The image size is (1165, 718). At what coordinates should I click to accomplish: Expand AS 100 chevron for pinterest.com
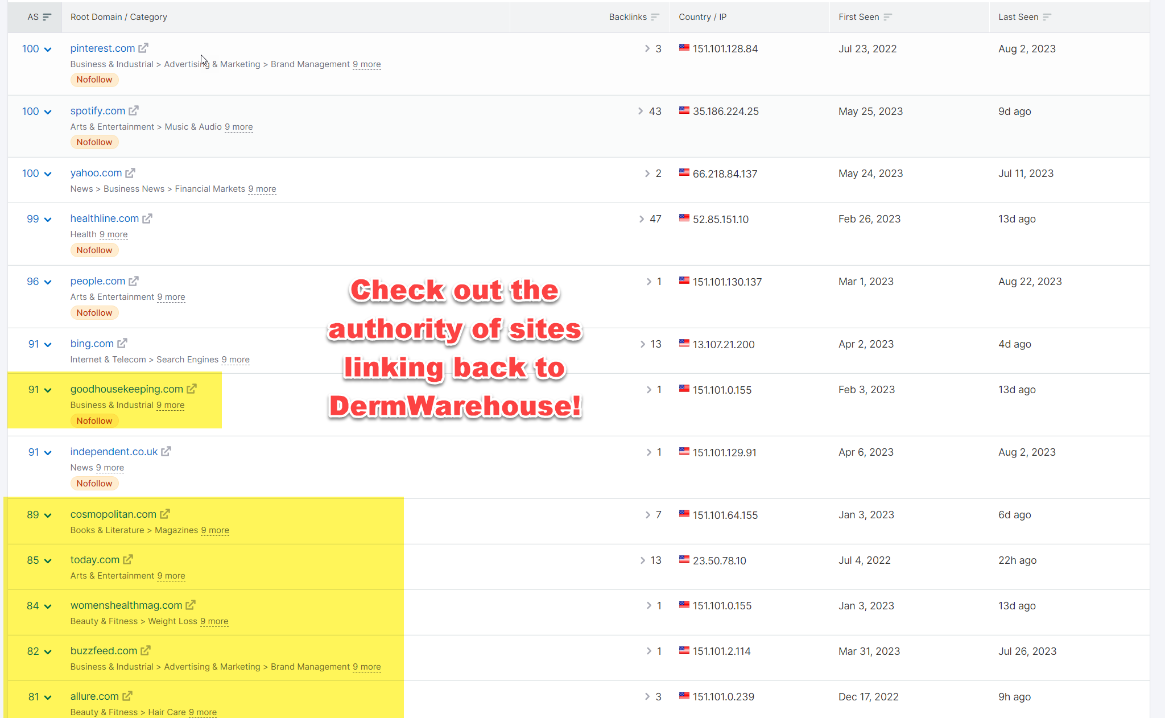[48, 49]
